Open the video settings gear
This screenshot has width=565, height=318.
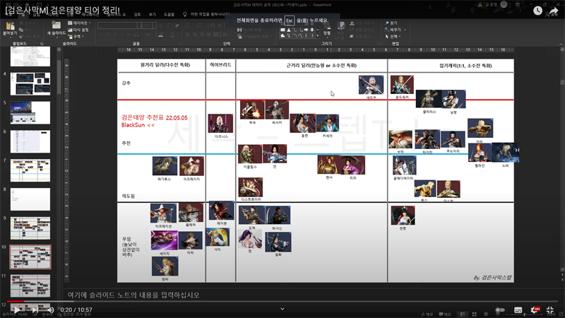pyautogui.click(x=536, y=310)
